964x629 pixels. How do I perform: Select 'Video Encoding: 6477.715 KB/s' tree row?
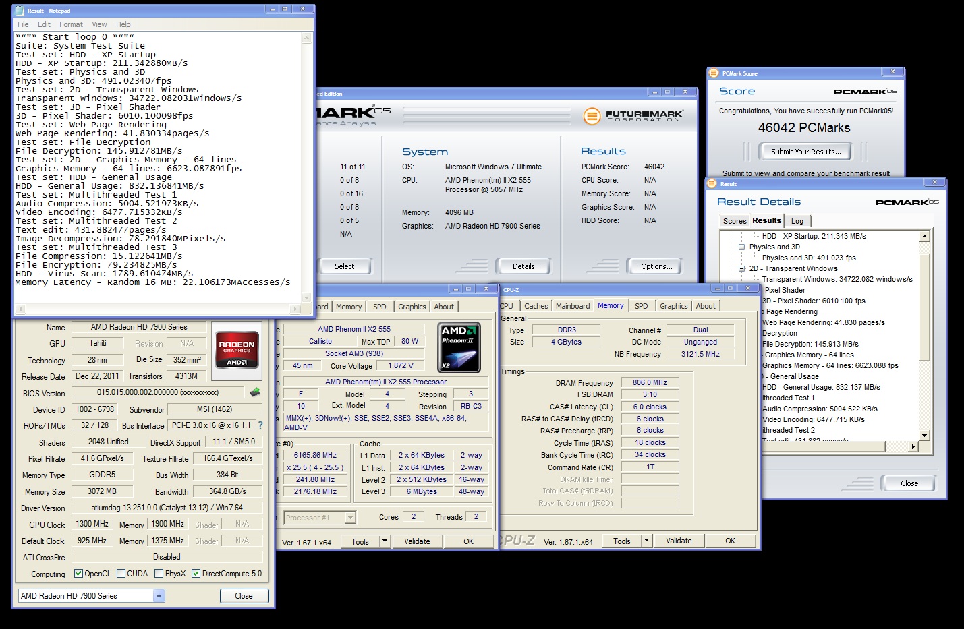814,419
